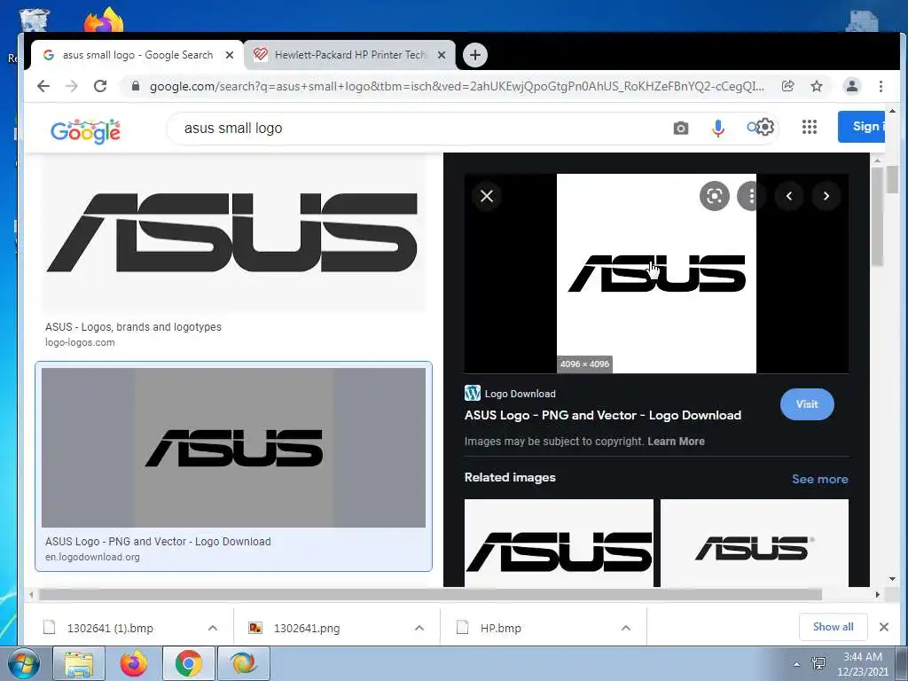Click the horizontal scrollbar thumb
908x681 pixels.
coord(430,595)
